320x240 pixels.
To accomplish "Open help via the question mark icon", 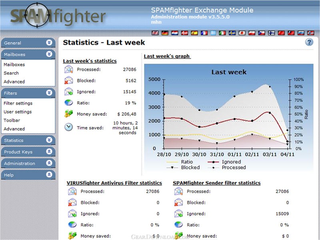I will click(309, 42).
